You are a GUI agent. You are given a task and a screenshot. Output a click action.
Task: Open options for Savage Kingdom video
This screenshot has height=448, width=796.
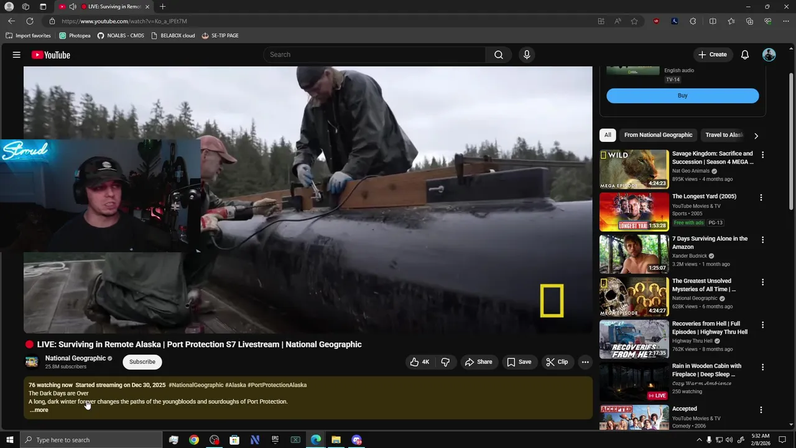[x=762, y=155]
